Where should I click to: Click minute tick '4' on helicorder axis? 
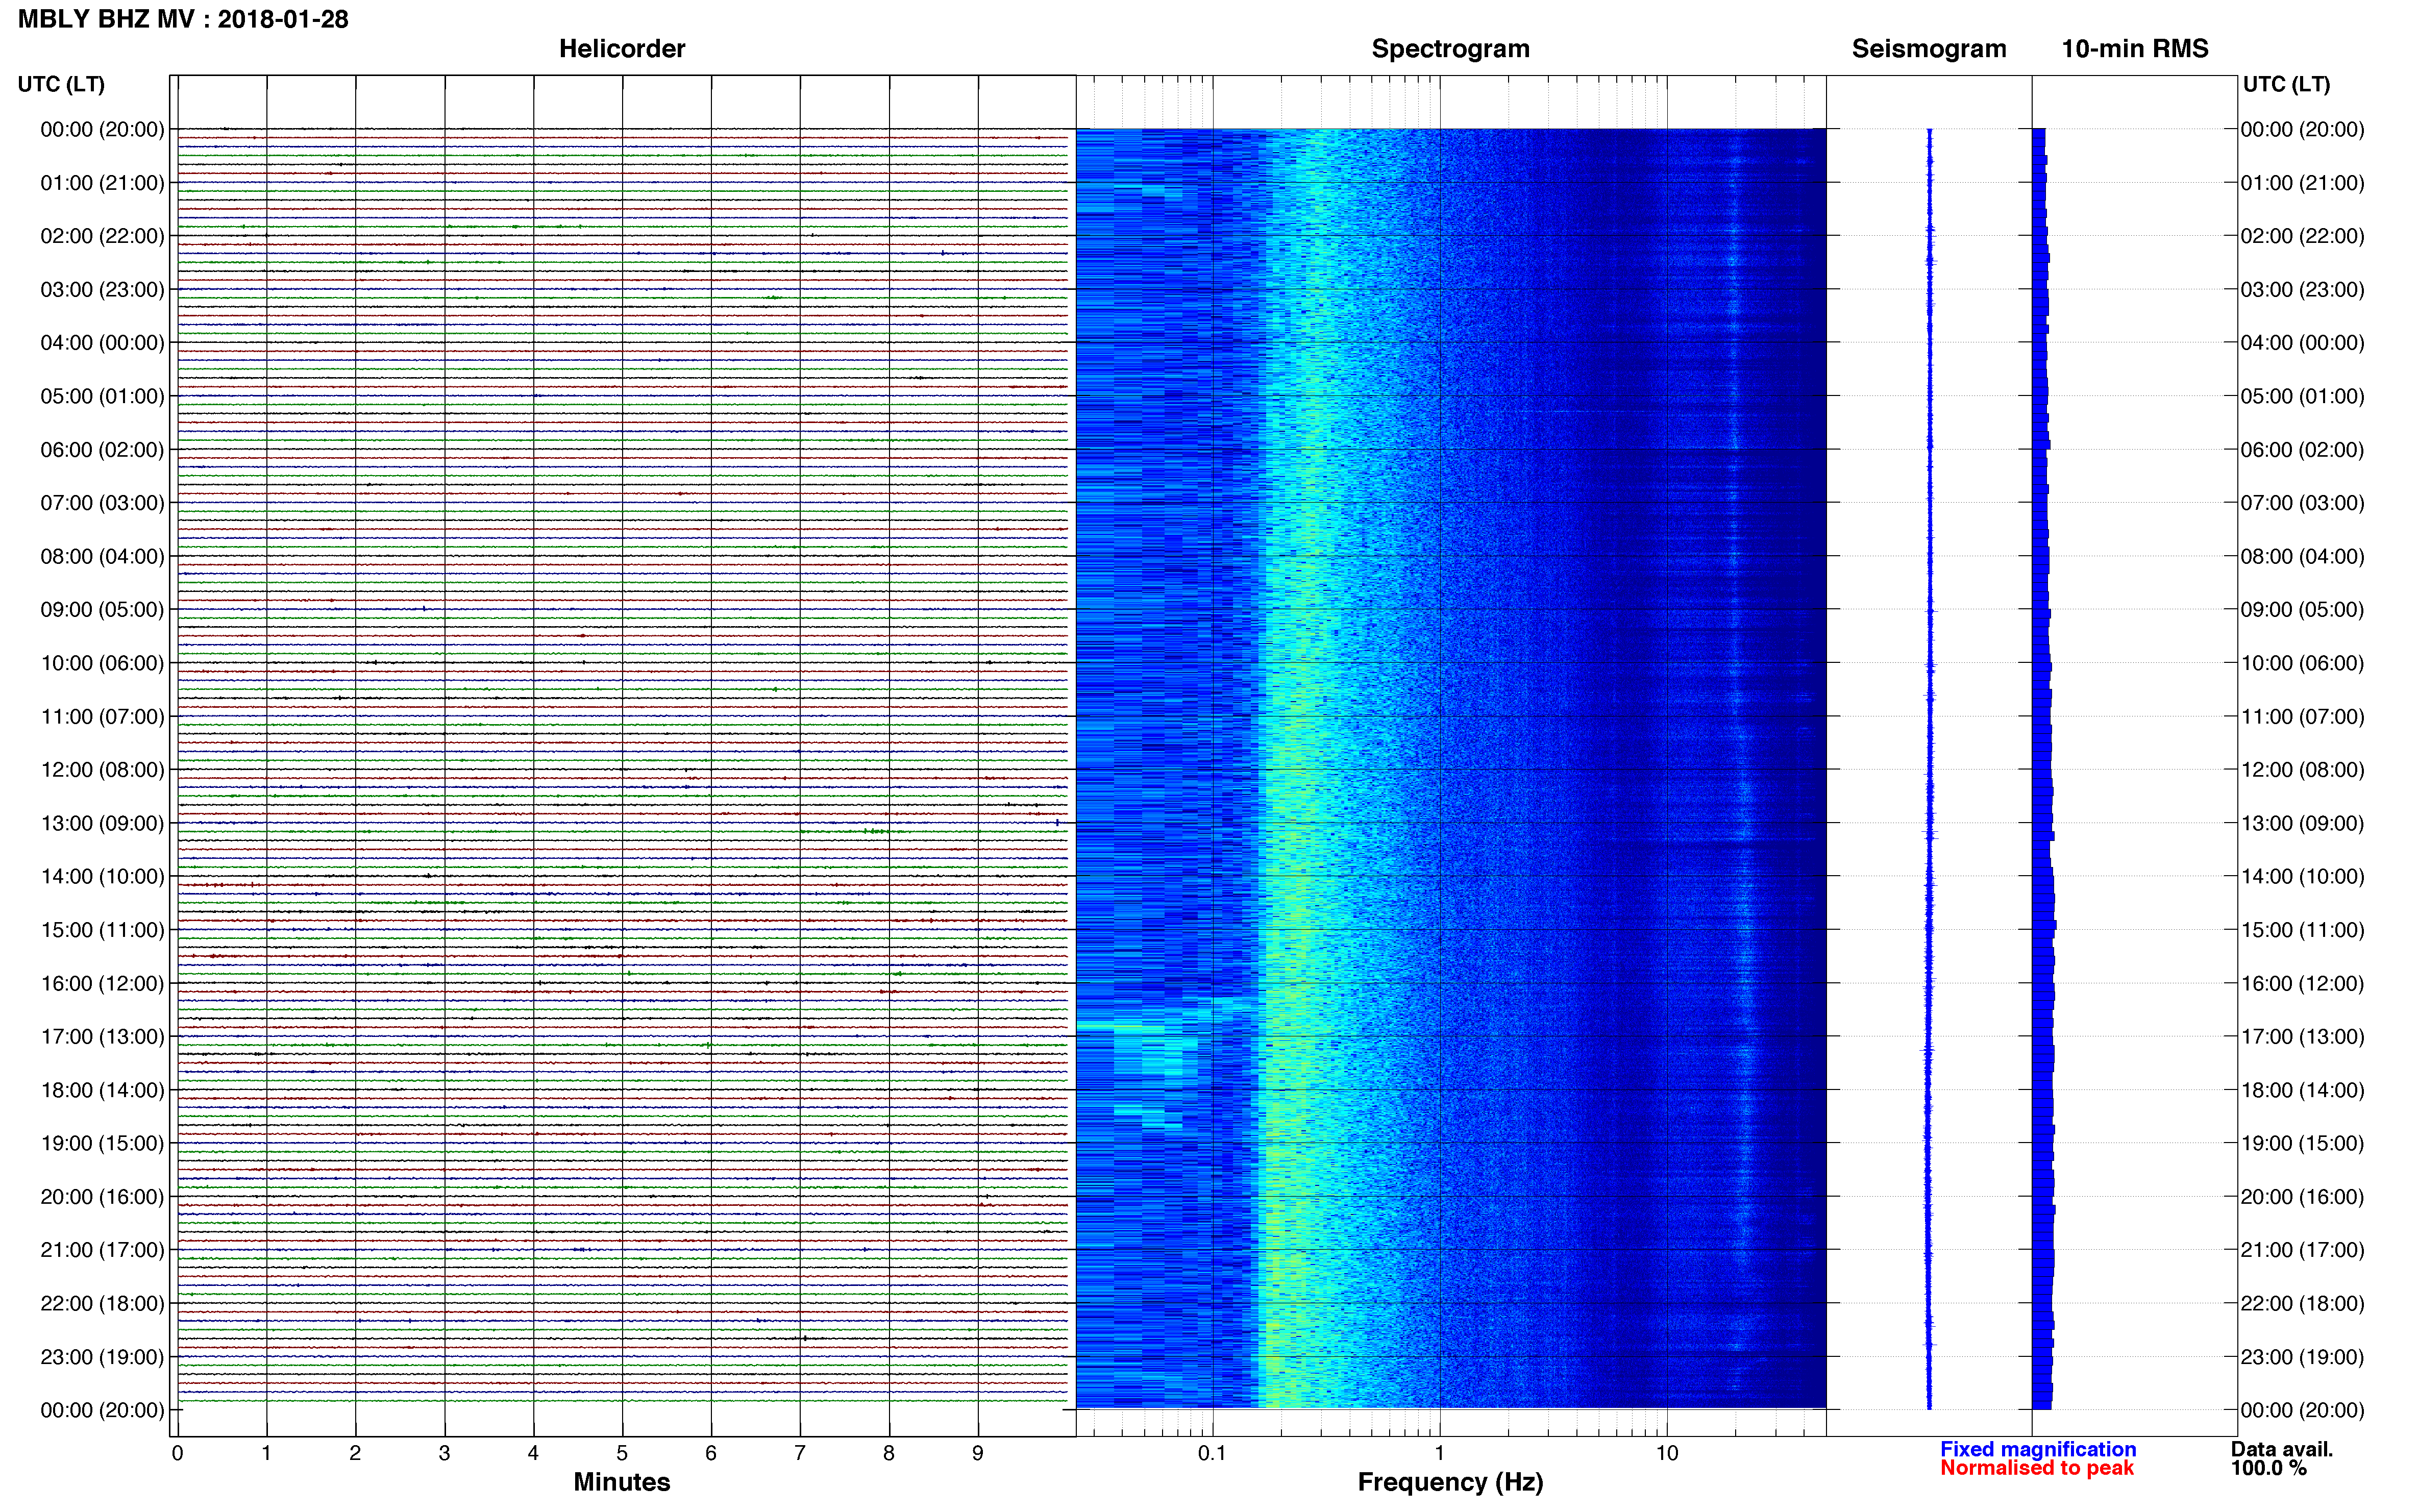[533, 1453]
